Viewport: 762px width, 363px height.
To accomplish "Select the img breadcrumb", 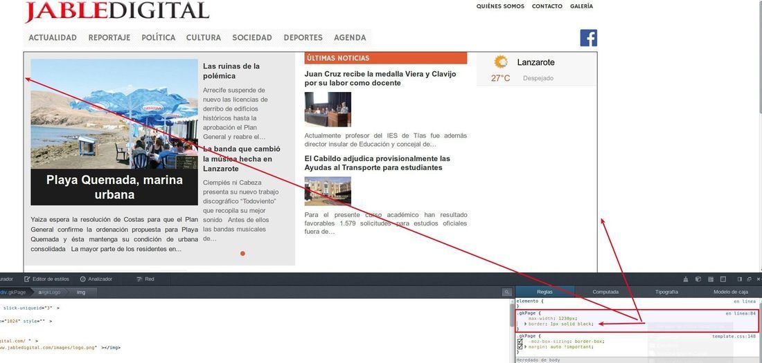I will [80, 292].
